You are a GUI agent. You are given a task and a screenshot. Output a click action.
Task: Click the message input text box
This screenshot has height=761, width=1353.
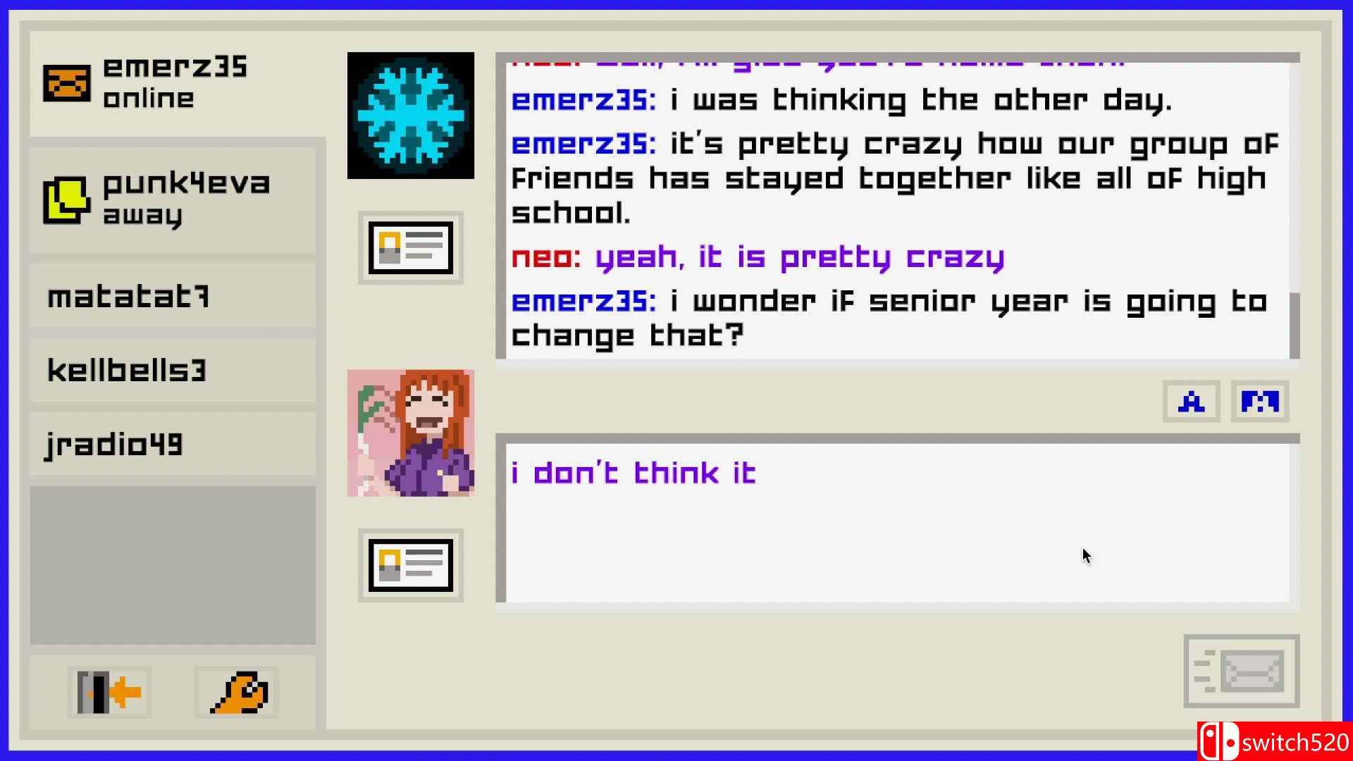[898, 523]
